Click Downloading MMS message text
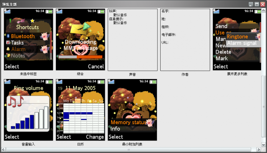Image resolution: width=267 pixels, height=153 pixels. point(81,45)
